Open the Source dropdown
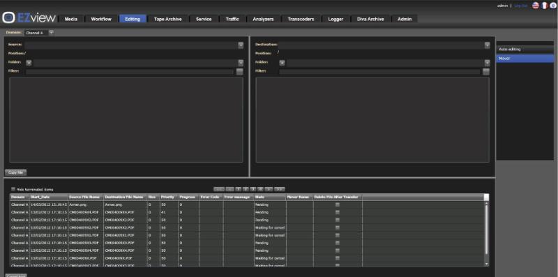 (241, 45)
